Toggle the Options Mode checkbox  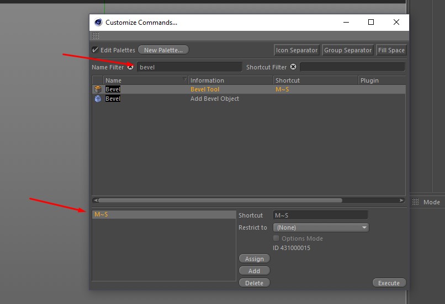coord(276,238)
